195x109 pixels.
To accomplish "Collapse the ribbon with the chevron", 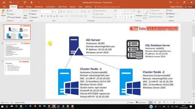I will pyautogui.click(x=193, y=21).
